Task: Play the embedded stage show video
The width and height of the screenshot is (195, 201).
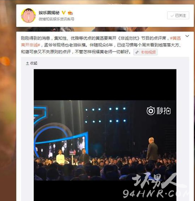Action: pyautogui.click(x=105, y=134)
